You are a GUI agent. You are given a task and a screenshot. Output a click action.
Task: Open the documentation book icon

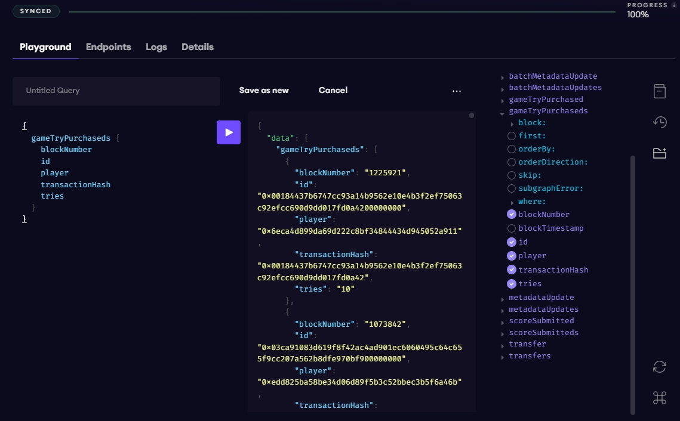[x=659, y=91]
